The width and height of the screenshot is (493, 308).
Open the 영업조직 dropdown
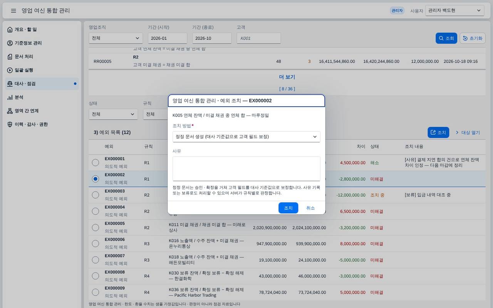[116, 38]
